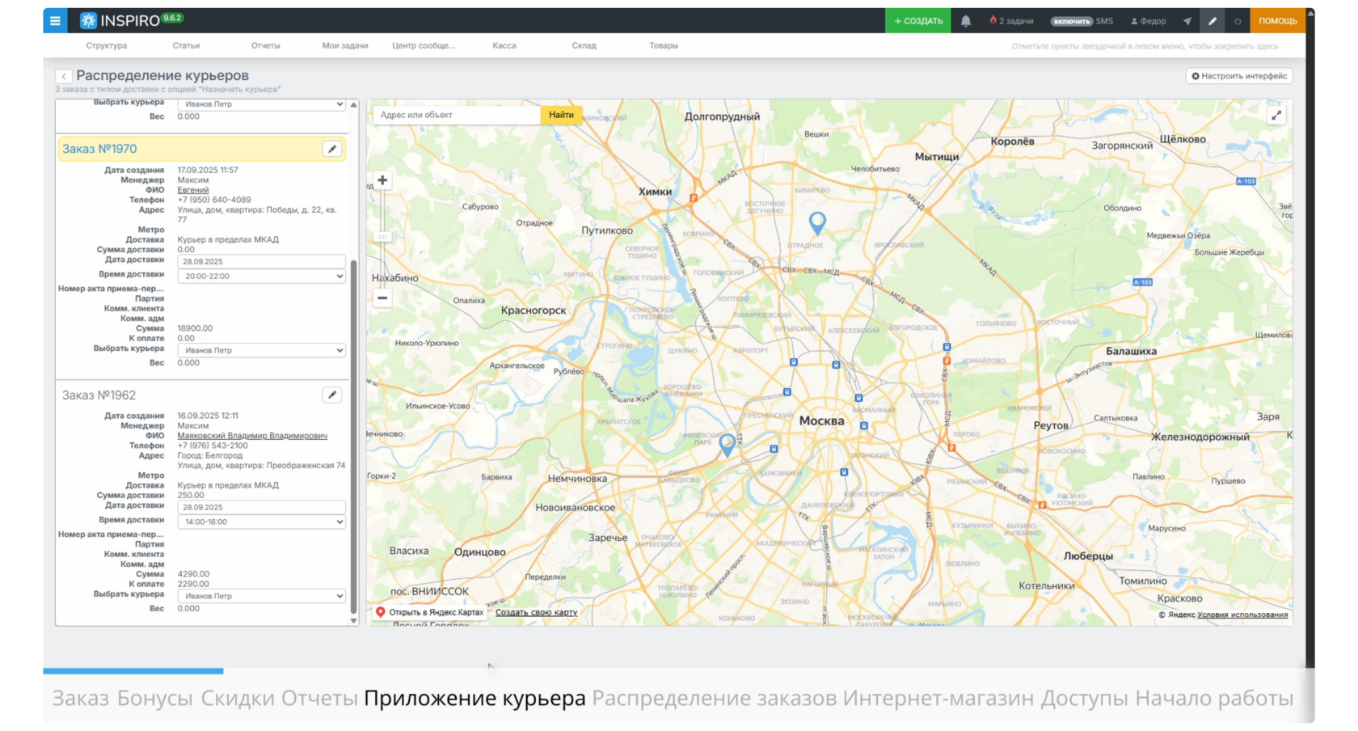Image resolution: width=1358 pixels, height=731 pixels.
Task: Open the hamburger main menu
Action: 55,21
